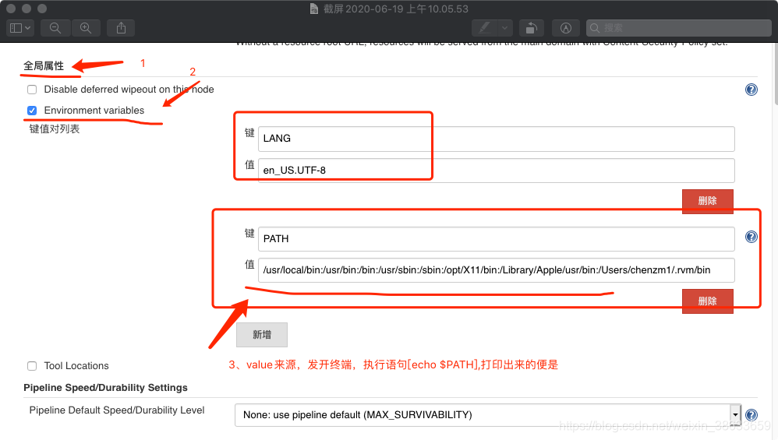778x440 pixels.
Task: Select the Highlight pen tool
Action: pyautogui.click(x=484, y=28)
